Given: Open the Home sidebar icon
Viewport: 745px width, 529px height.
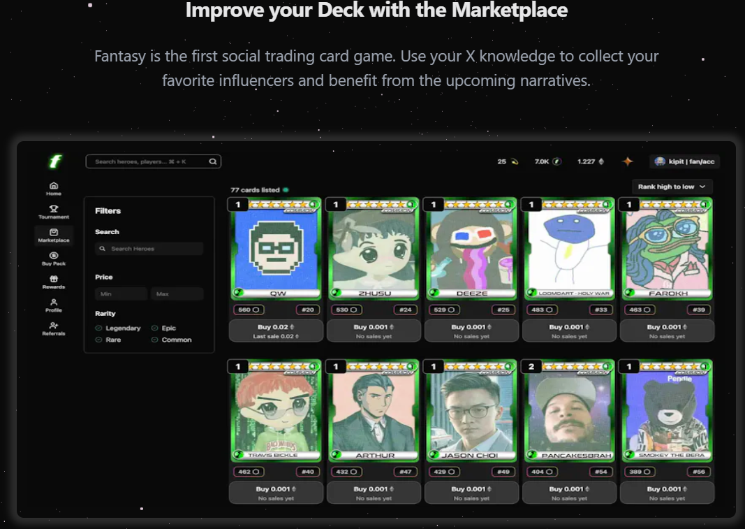Looking at the screenshot, I should tap(54, 186).
